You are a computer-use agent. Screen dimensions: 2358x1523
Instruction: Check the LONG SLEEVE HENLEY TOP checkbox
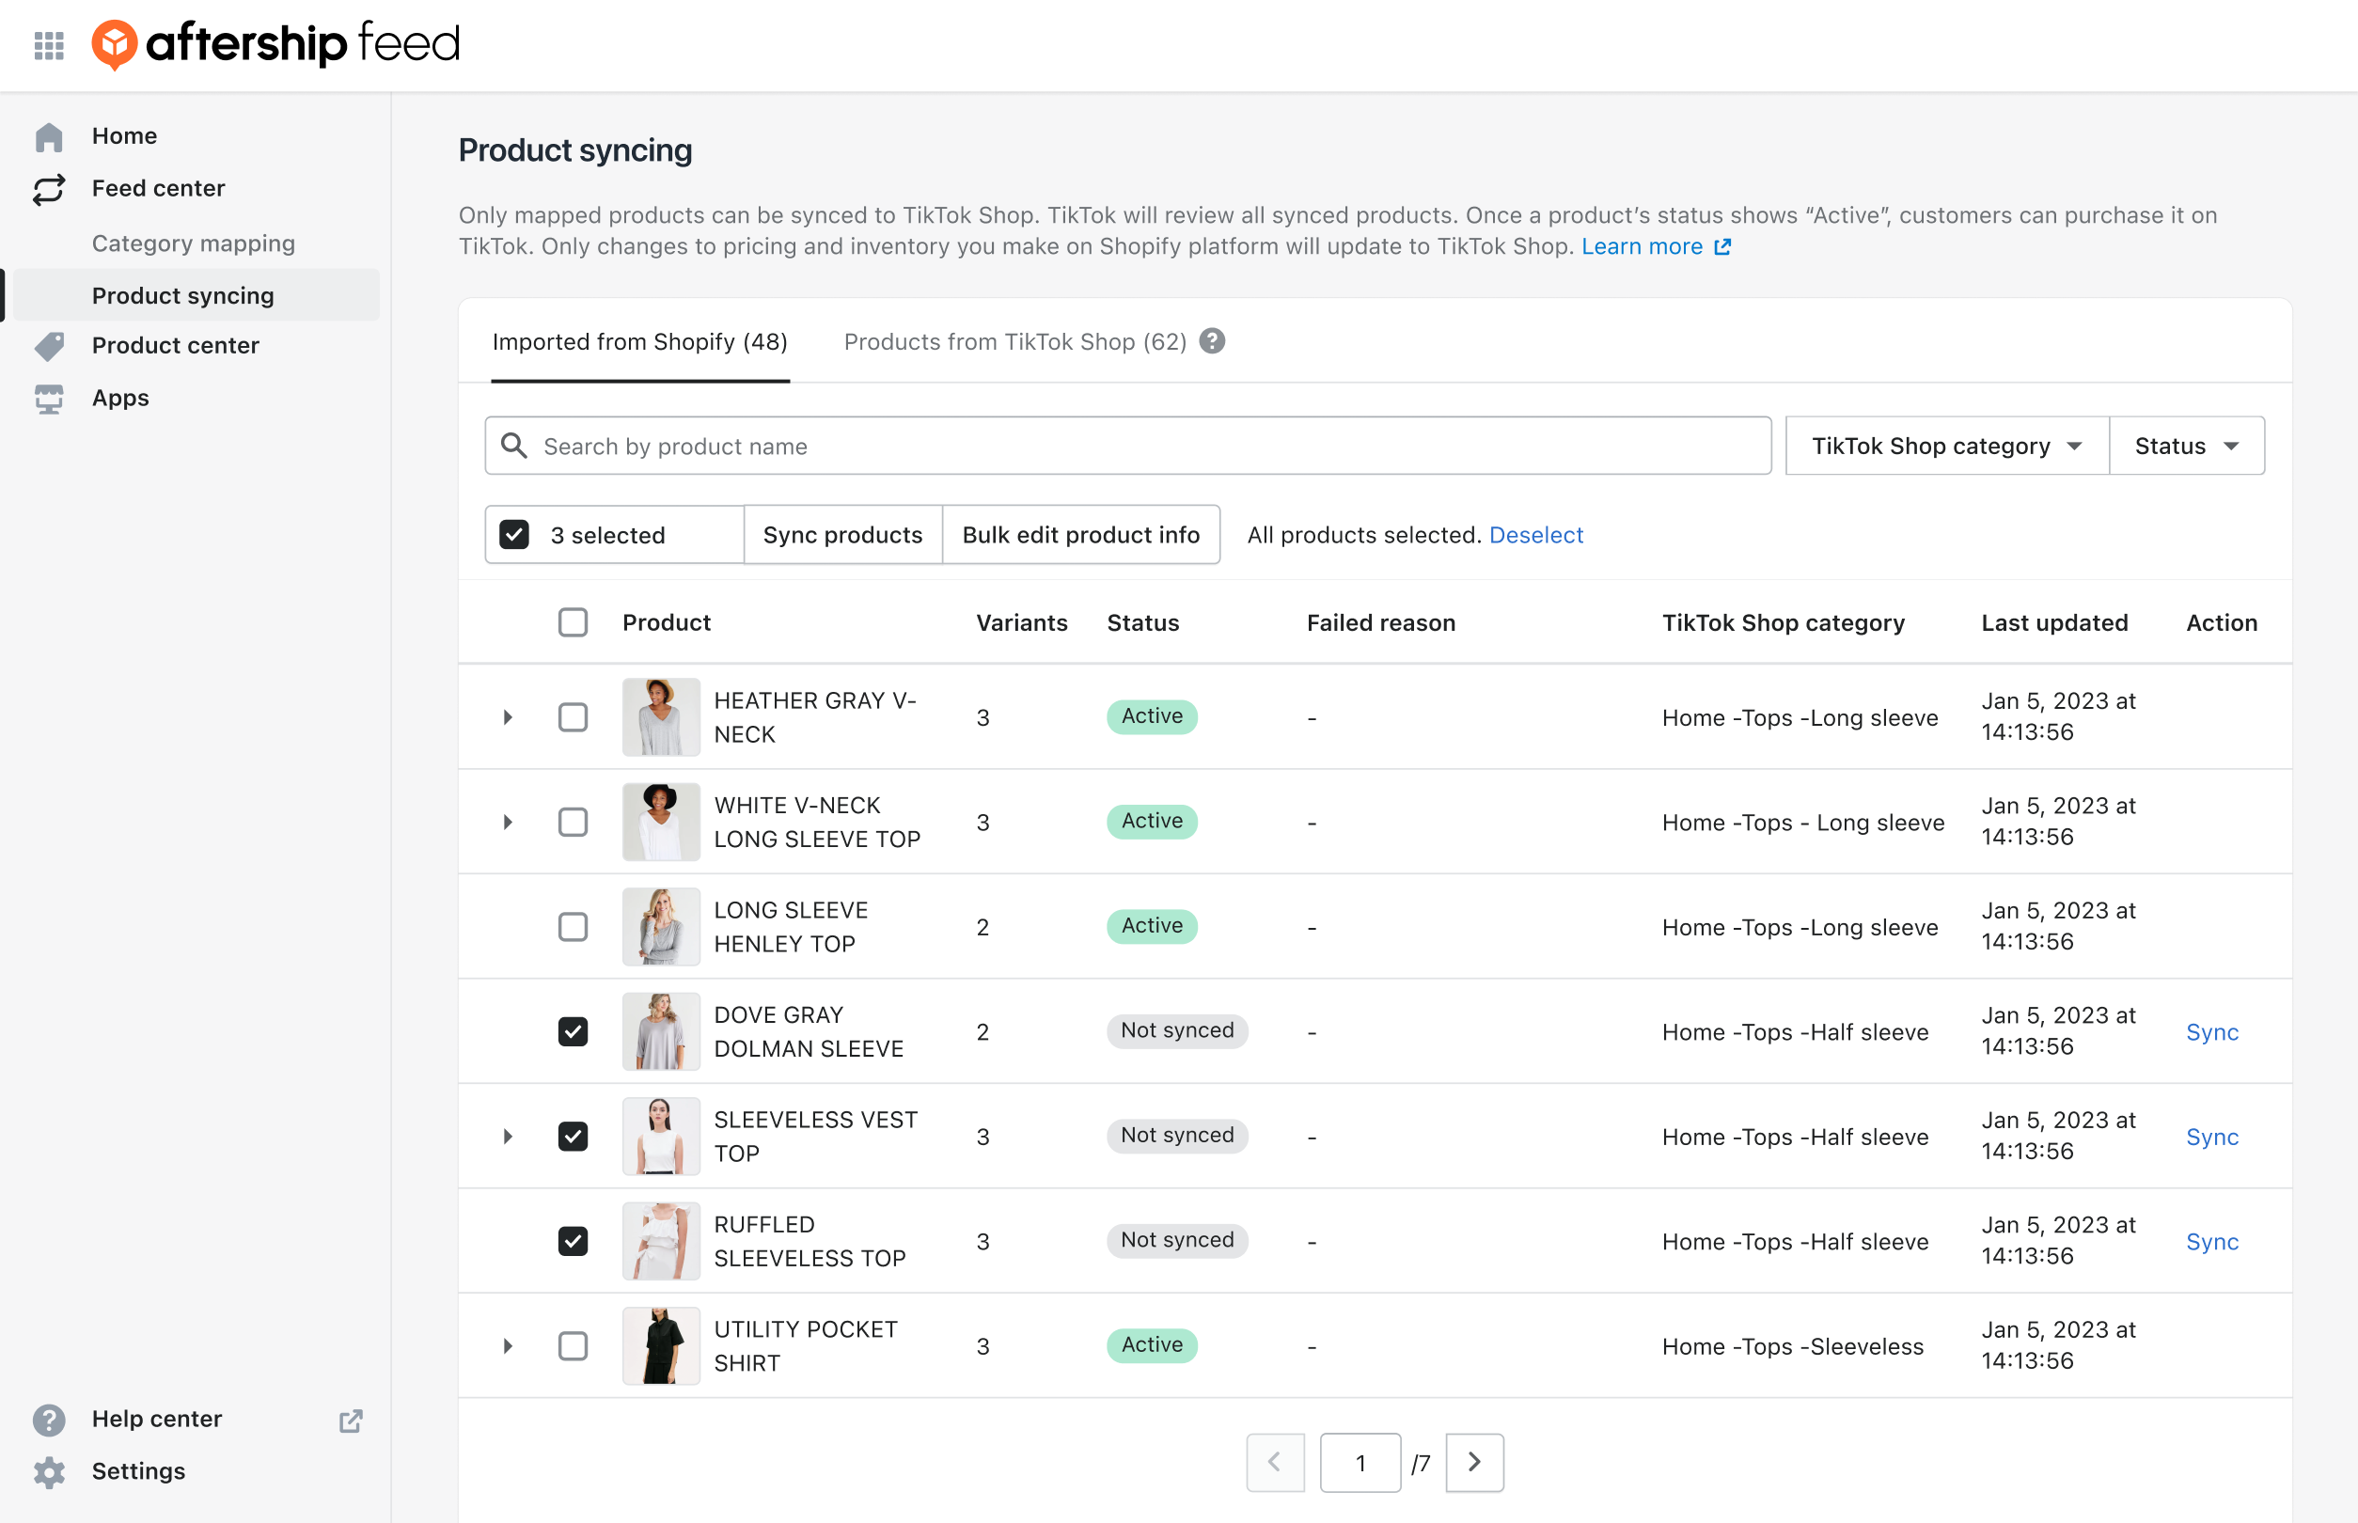coord(573,927)
